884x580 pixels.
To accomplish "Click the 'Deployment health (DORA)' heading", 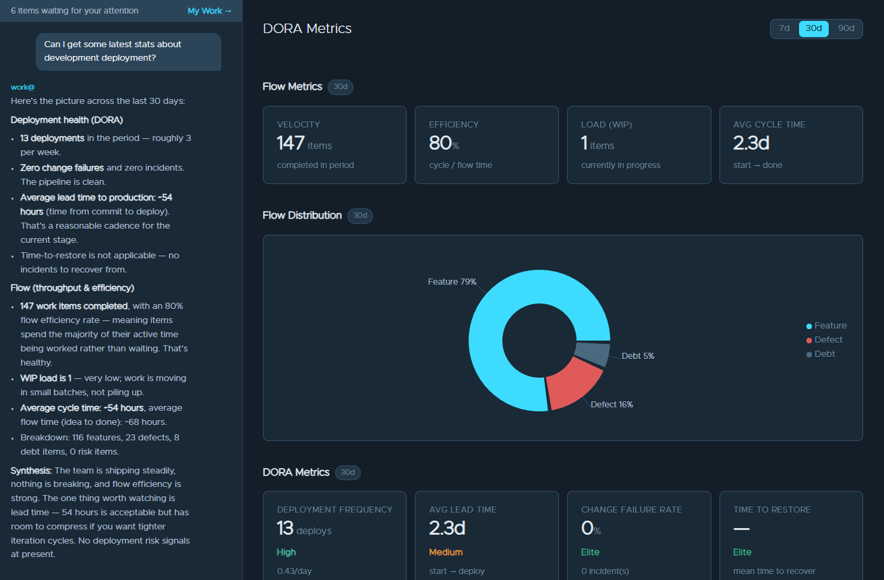I will [x=67, y=120].
